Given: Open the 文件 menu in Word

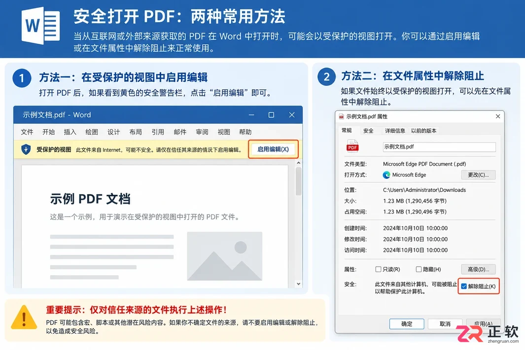Looking at the screenshot, I should pyautogui.click(x=27, y=132).
